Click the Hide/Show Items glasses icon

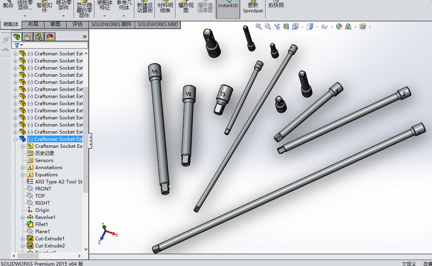pos(324,27)
